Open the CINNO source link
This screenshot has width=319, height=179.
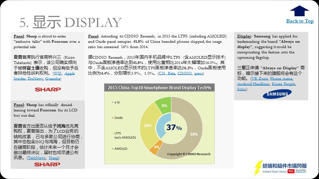tap(184, 73)
